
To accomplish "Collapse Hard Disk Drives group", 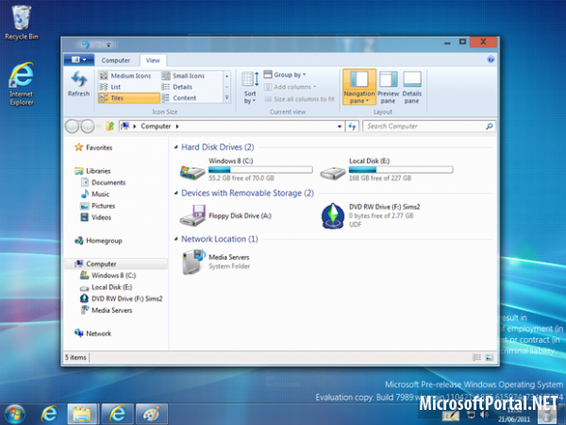I will tap(176, 147).
